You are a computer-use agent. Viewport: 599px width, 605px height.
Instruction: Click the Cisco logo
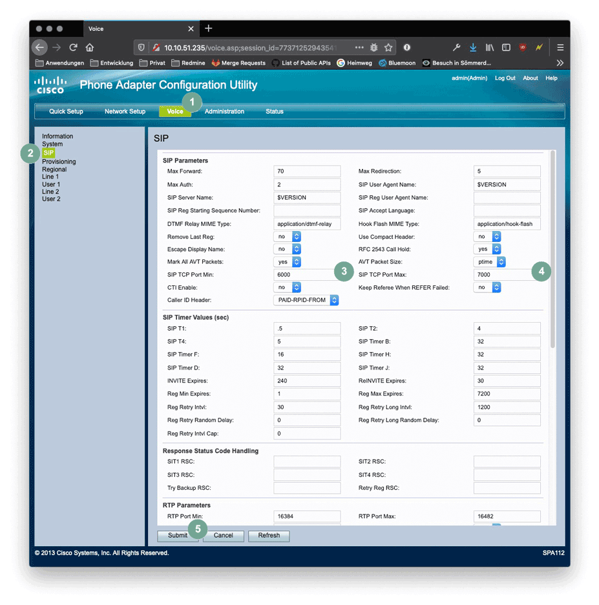pyautogui.click(x=50, y=85)
